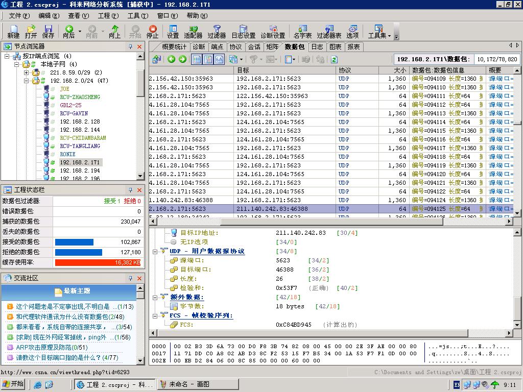Pin the 工程状态栏 panel
The image size is (523, 392).
pos(131,190)
